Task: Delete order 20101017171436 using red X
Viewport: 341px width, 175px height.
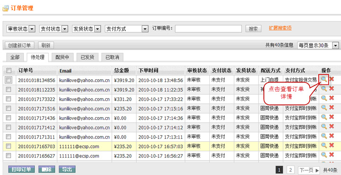Action: tap(332, 117)
